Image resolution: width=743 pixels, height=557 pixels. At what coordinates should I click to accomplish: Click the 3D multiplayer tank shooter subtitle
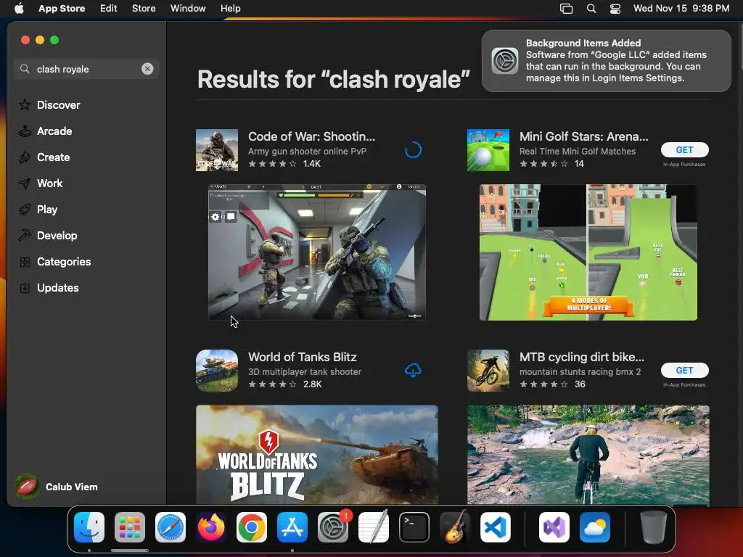305,372
